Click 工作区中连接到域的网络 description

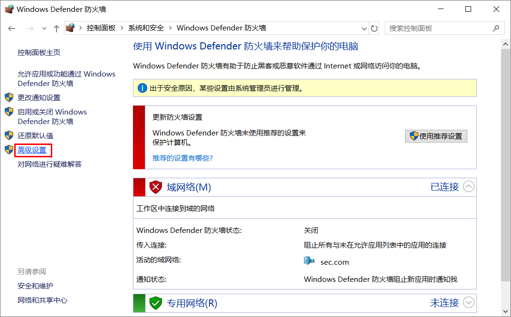pyautogui.click(x=175, y=208)
